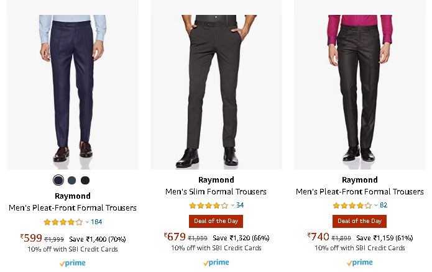Image resolution: width=432 pixels, height=272 pixels.
Task: Select the black color swatch
Action: [x=85, y=180]
